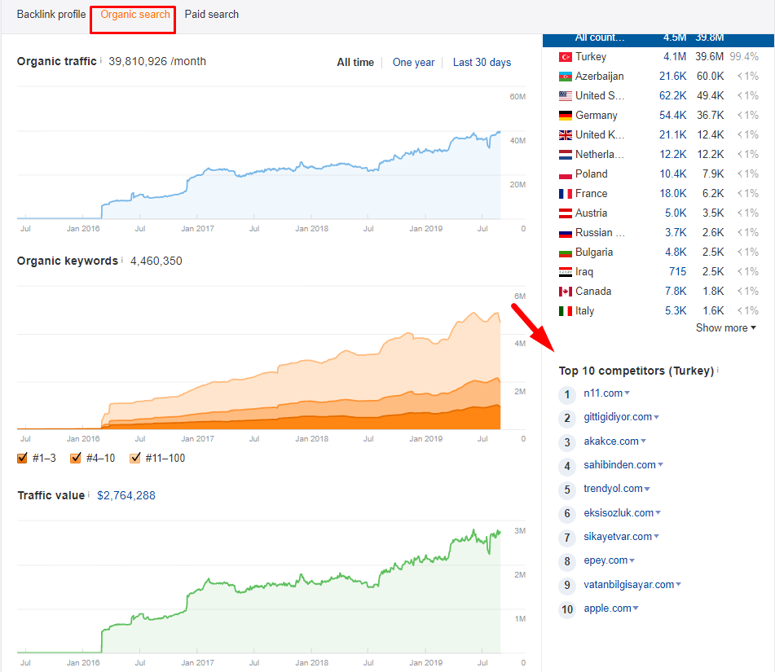Switch to the Organic search tab
This screenshot has height=672, width=775.
(135, 15)
